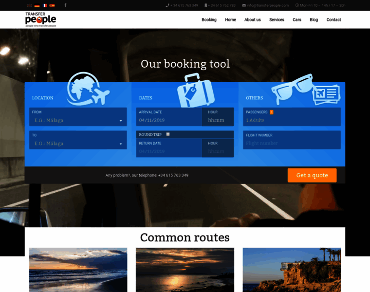This screenshot has height=292, width=370.
Task: Open the Blog menu item
Action: point(314,19)
